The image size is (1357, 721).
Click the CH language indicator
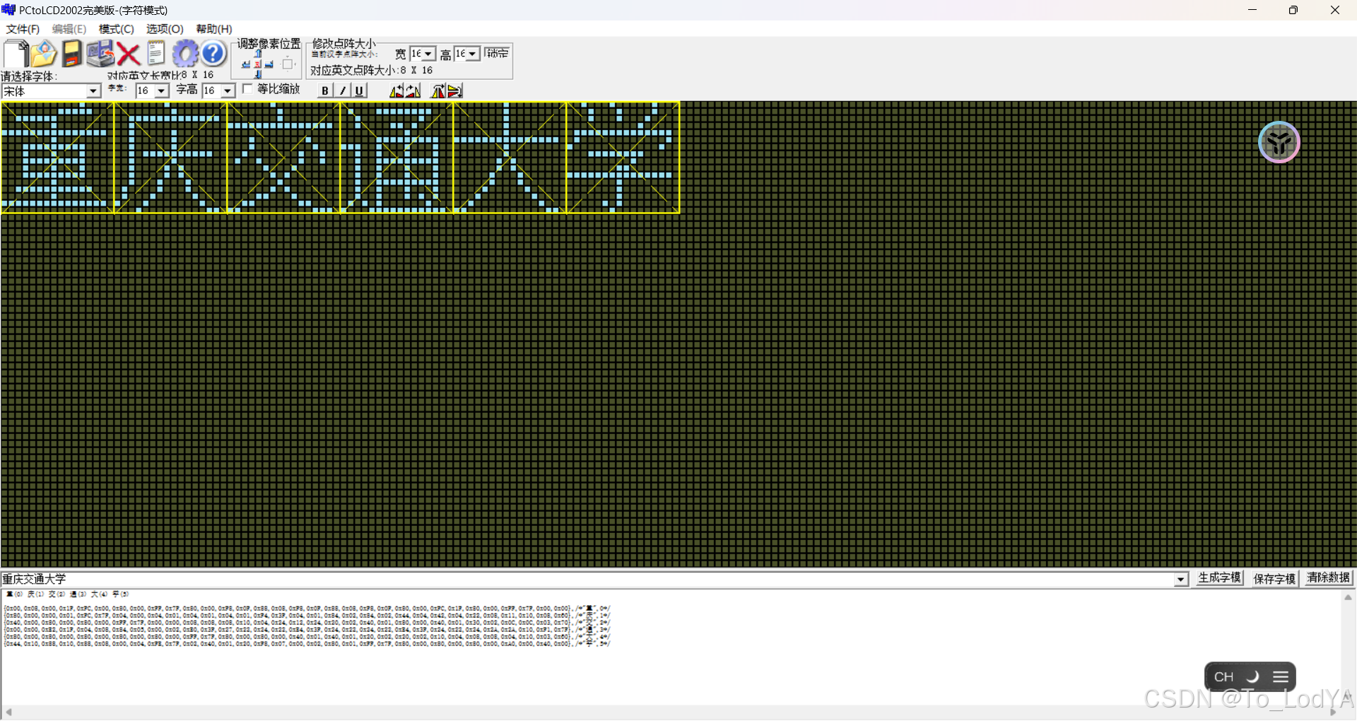point(1224,676)
